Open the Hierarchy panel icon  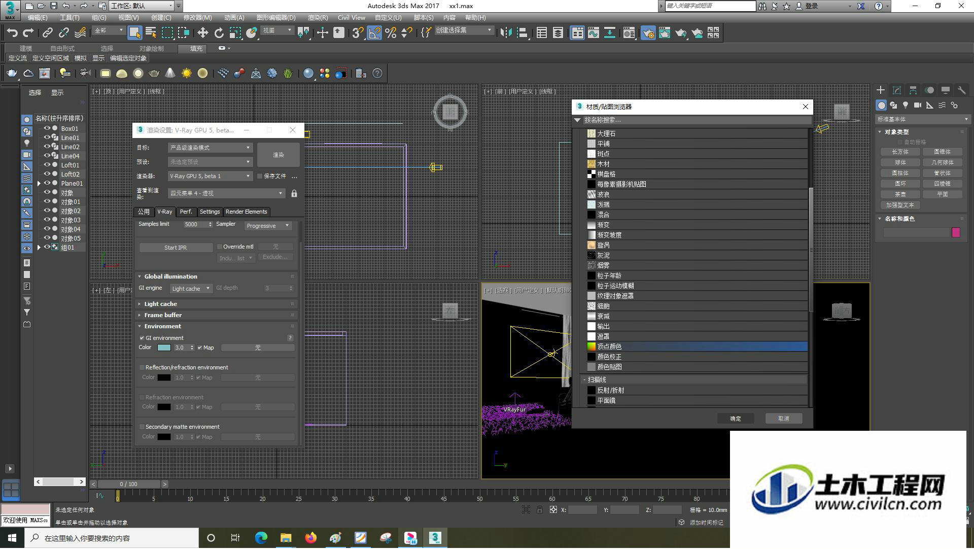click(913, 90)
